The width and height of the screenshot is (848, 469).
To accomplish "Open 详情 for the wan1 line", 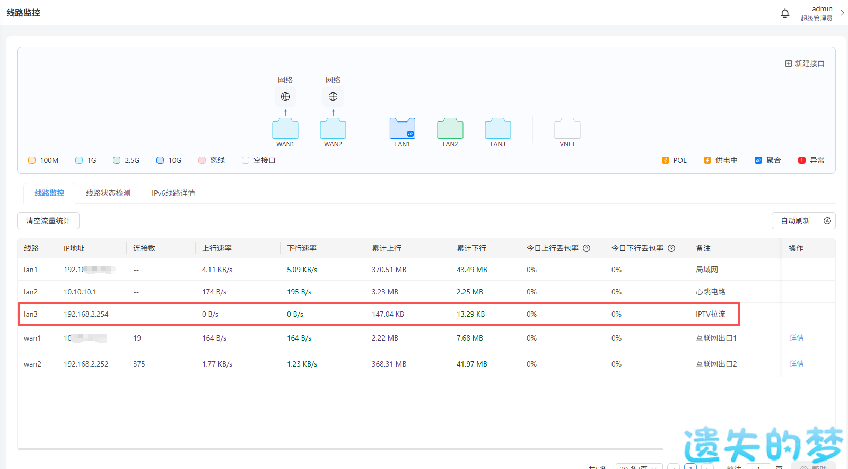I will pyautogui.click(x=797, y=338).
